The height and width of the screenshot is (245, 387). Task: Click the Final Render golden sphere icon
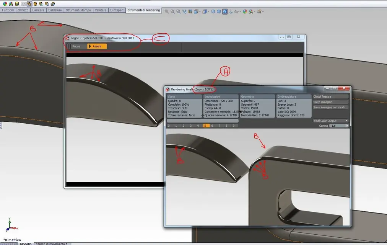coord(35,4)
